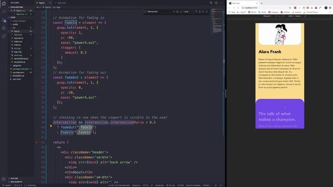Go to next match in find widget
The image size is (333, 187).
[200, 11]
